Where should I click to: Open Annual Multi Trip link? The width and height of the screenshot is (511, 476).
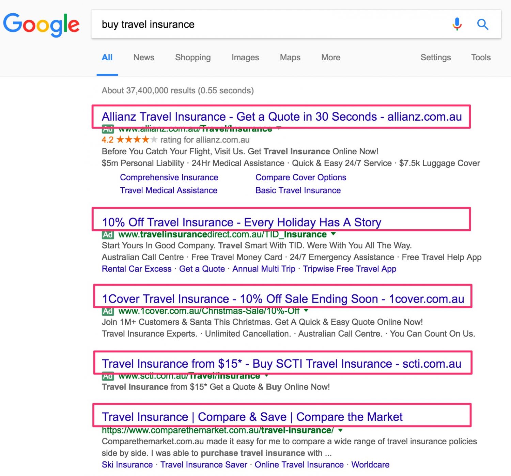[x=264, y=269]
